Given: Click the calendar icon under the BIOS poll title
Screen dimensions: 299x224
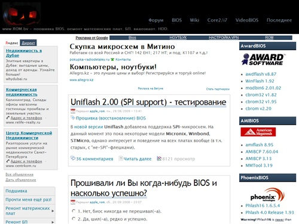Looking at the screenshot, I should click(x=73, y=202).
